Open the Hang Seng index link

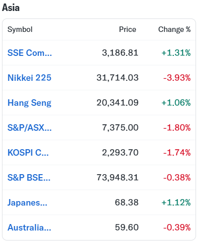tap(29, 103)
